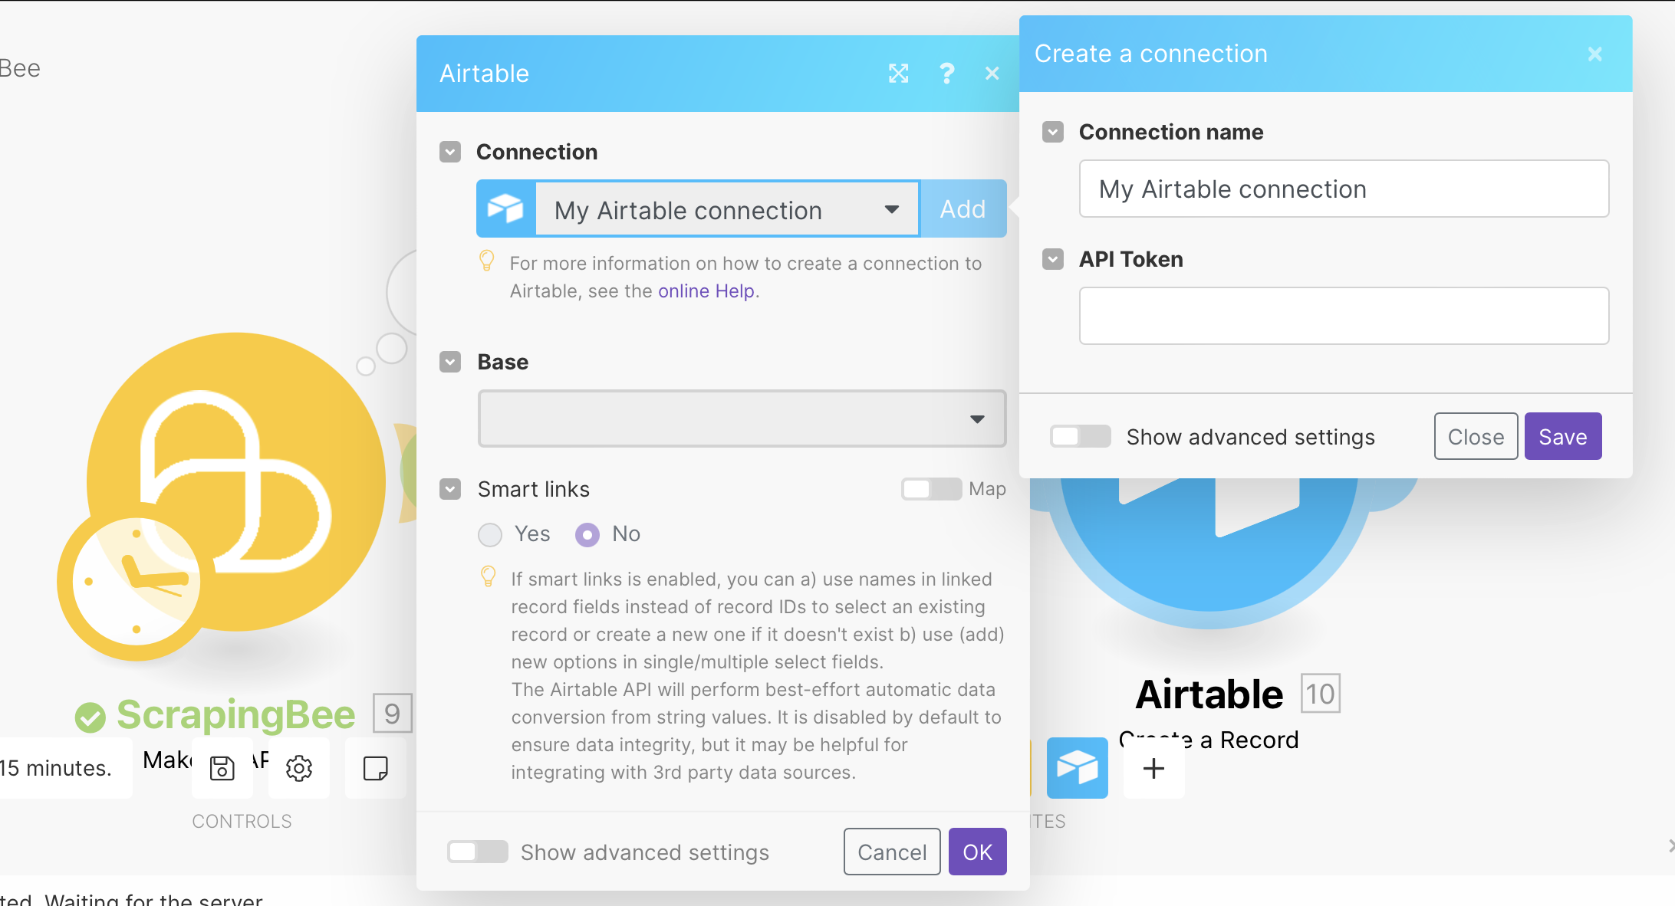Collapse the Smart links section chevron
Viewport: 1675px width, 906px height.
pyautogui.click(x=450, y=489)
